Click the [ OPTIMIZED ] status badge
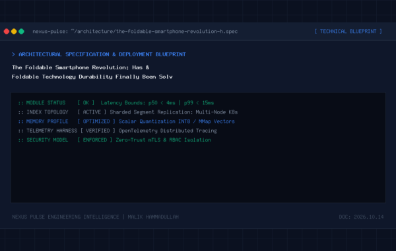This screenshot has width=396, height=251. tap(96, 122)
